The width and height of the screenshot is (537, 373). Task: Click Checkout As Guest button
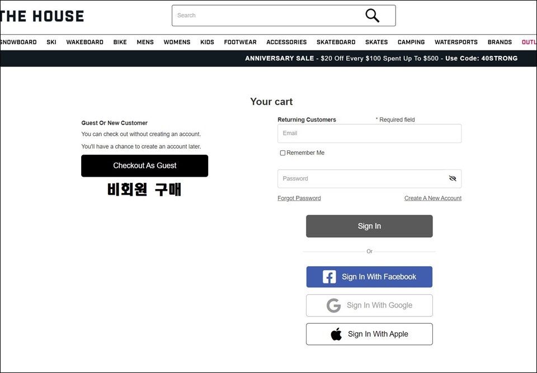pos(144,166)
